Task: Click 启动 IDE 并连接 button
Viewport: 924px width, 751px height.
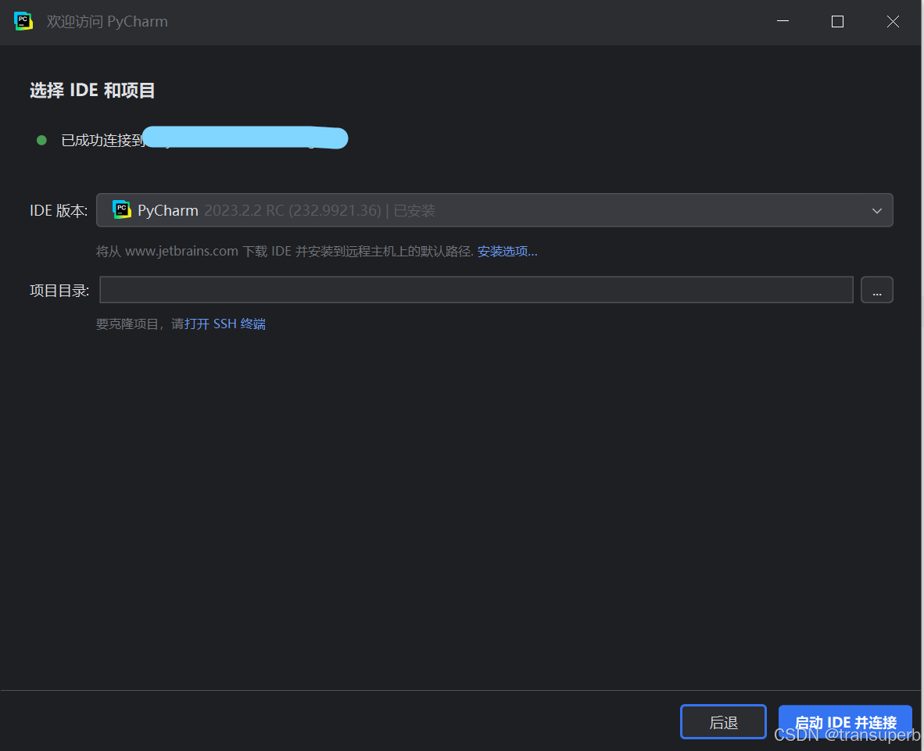Action: (x=845, y=721)
